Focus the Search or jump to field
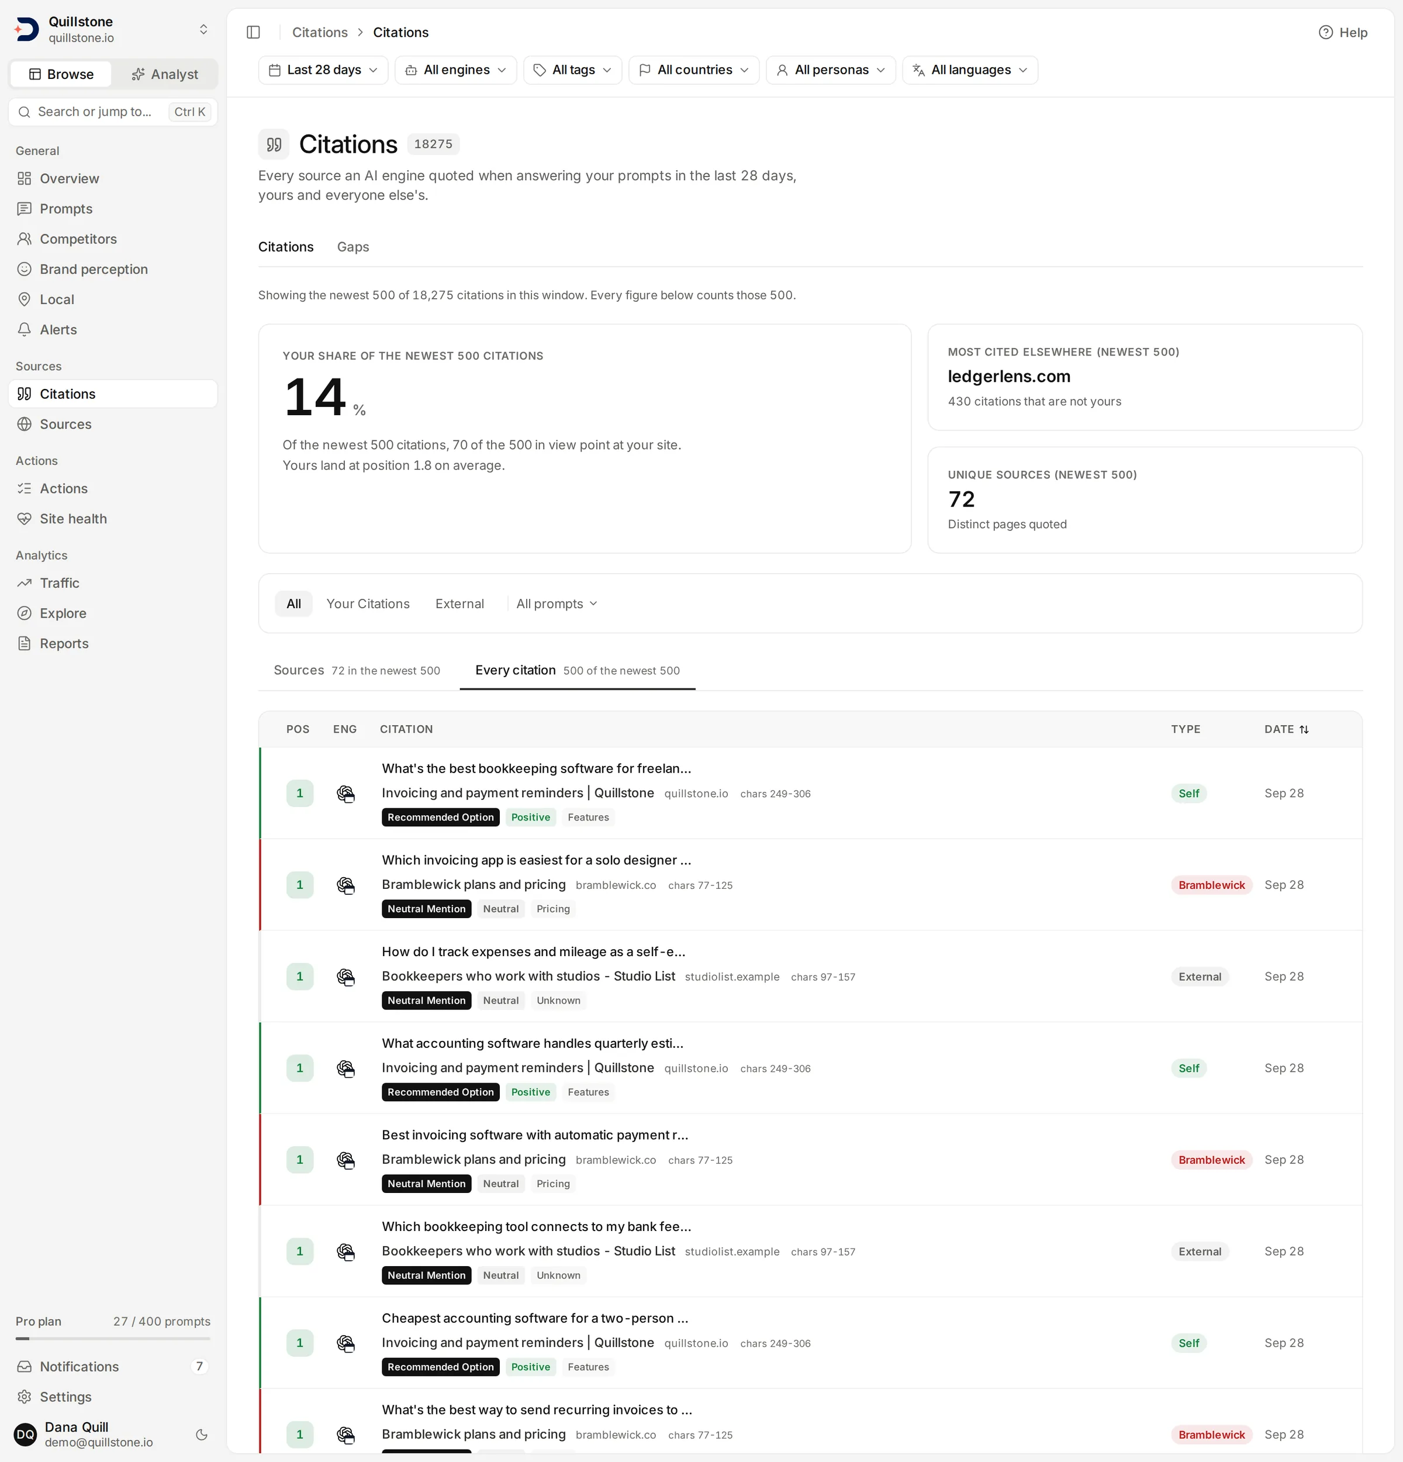Image resolution: width=1403 pixels, height=1462 pixels. point(113,112)
